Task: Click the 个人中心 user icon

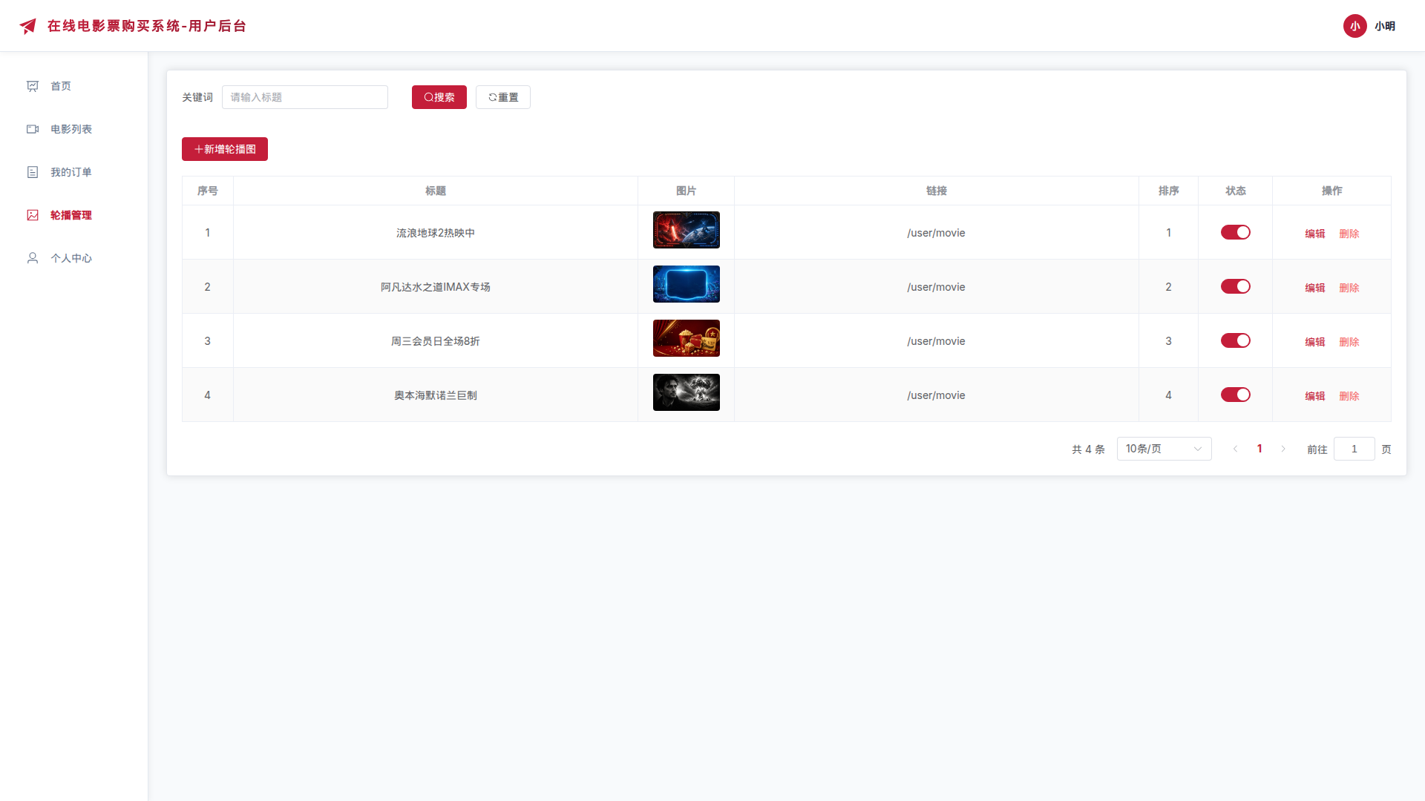Action: coord(33,258)
